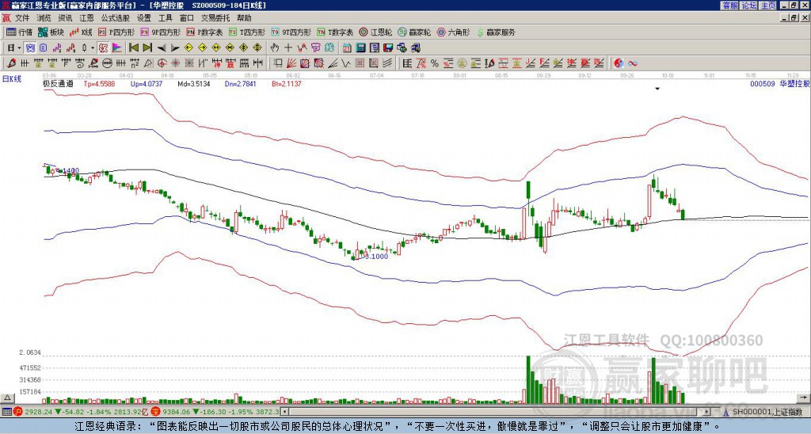Click the Tp=4.5588 indicator value
The height and width of the screenshot is (434, 811).
click(101, 83)
